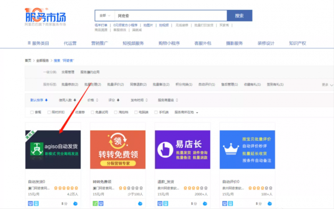Open the 服务类目 hamburger menu icon
Image resolution: width=334 pixels, height=209 pixels.
[x=29, y=43]
